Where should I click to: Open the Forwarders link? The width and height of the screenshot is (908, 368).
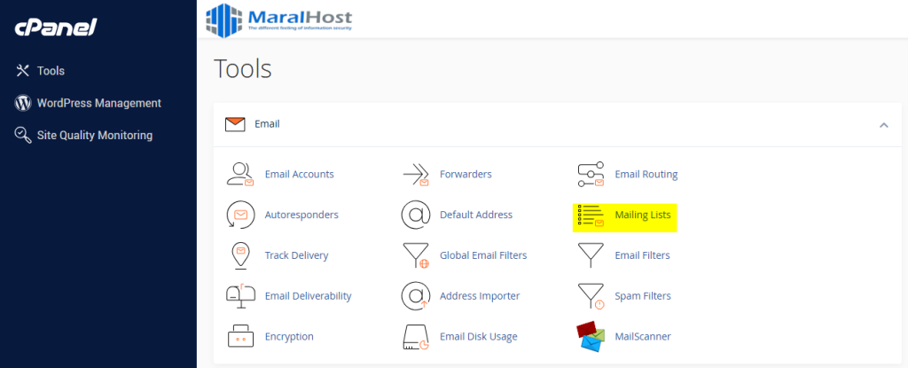[466, 174]
